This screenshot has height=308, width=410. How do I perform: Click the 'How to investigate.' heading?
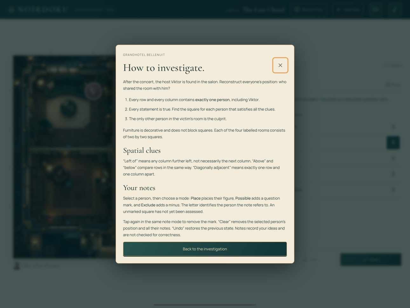click(164, 68)
